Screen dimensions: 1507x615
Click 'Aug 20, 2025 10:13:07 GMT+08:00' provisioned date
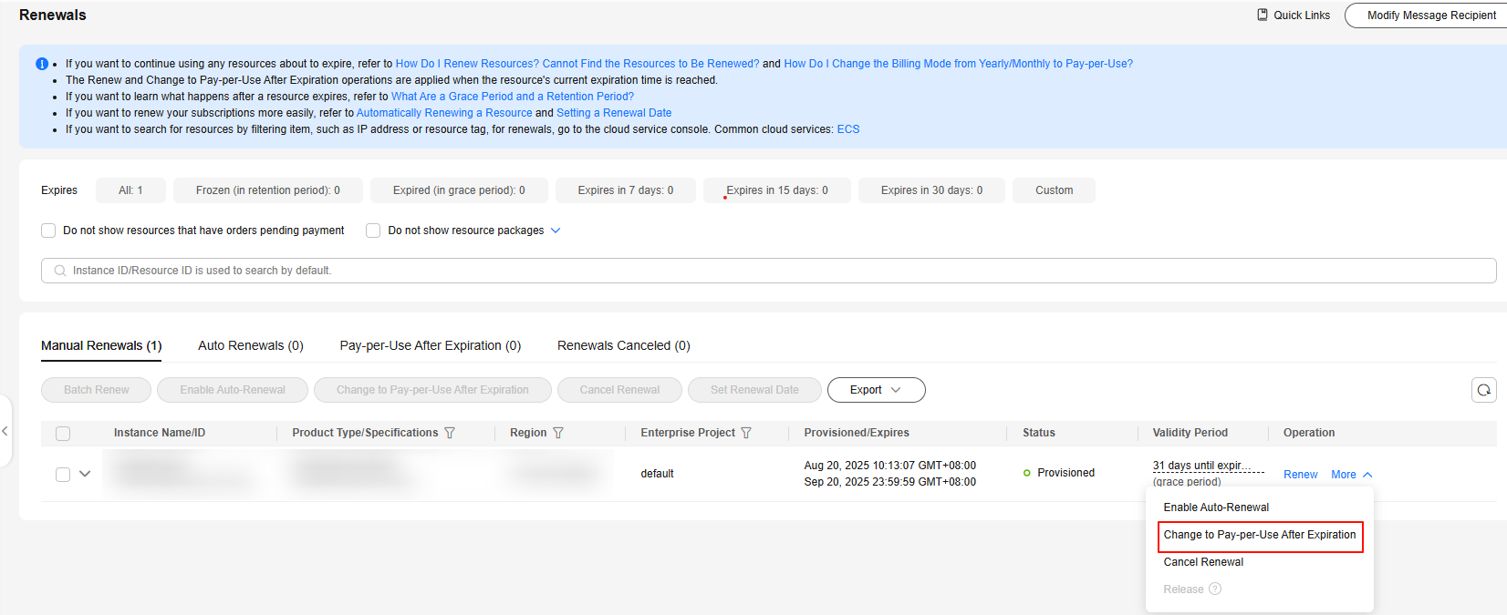889,466
